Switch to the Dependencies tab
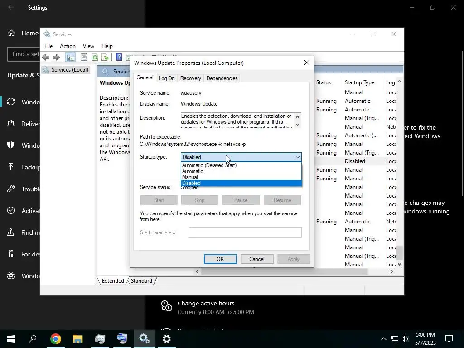This screenshot has height=348, width=464. click(x=222, y=78)
